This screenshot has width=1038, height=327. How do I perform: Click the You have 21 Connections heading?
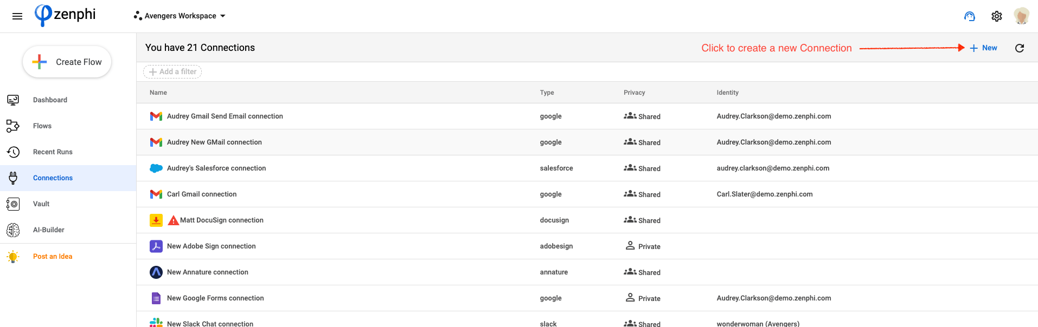[x=200, y=48]
